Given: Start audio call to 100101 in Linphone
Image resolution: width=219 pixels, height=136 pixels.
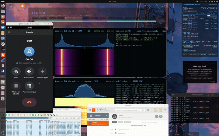Looking at the screenshot, I should (x=161, y=116).
